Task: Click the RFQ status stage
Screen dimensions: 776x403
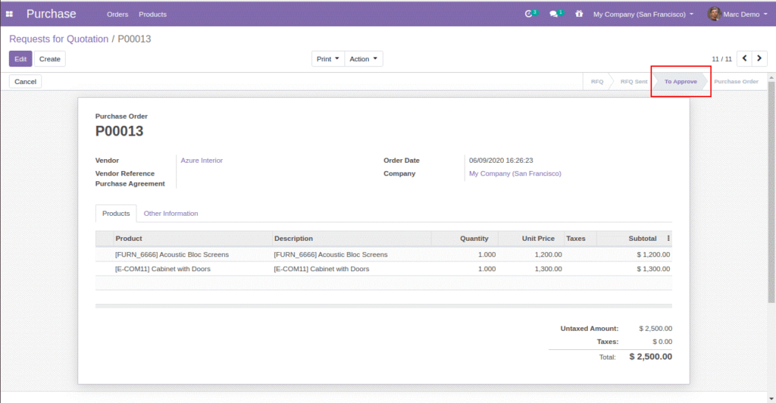Action: (597, 82)
